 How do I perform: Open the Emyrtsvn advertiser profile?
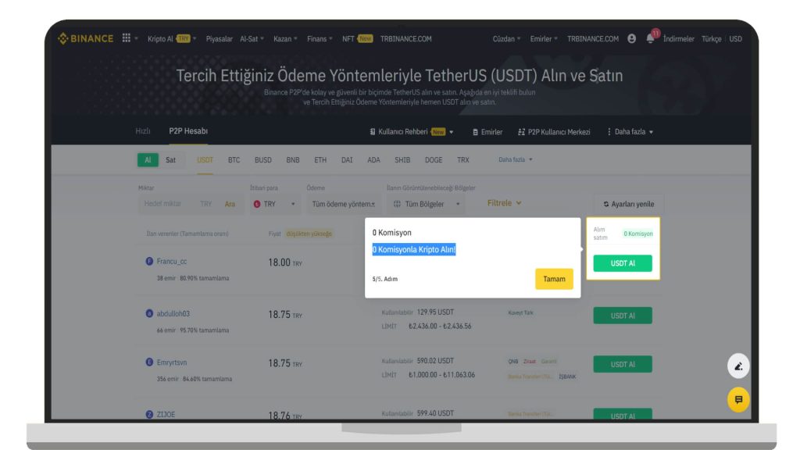[171, 362]
